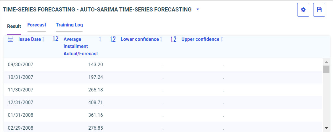Screen dimensions: 333x132
Task: Sort Upper confidence column with sort arrows
Action: [222, 39]
